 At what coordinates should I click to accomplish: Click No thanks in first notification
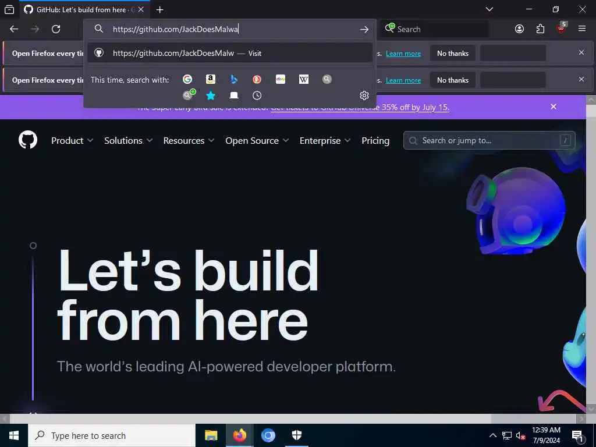453,54
